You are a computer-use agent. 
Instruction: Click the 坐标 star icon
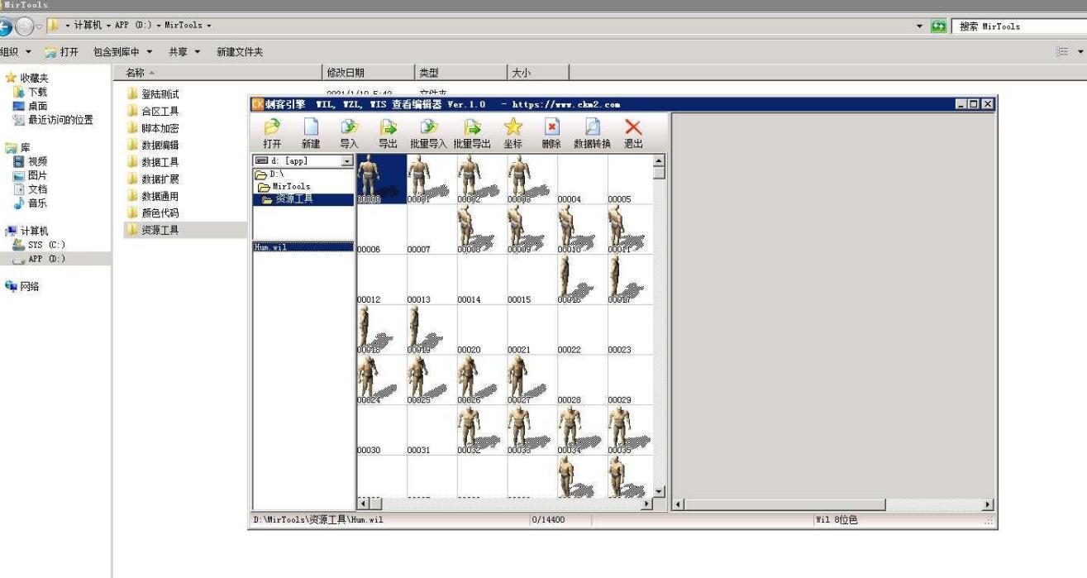pyautogui.click(x=513, y=127)
